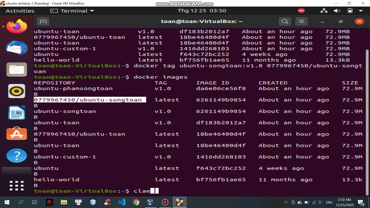Click the ENG language indicator
Viewport: 370px width, 208px height.
click(329, 203)
